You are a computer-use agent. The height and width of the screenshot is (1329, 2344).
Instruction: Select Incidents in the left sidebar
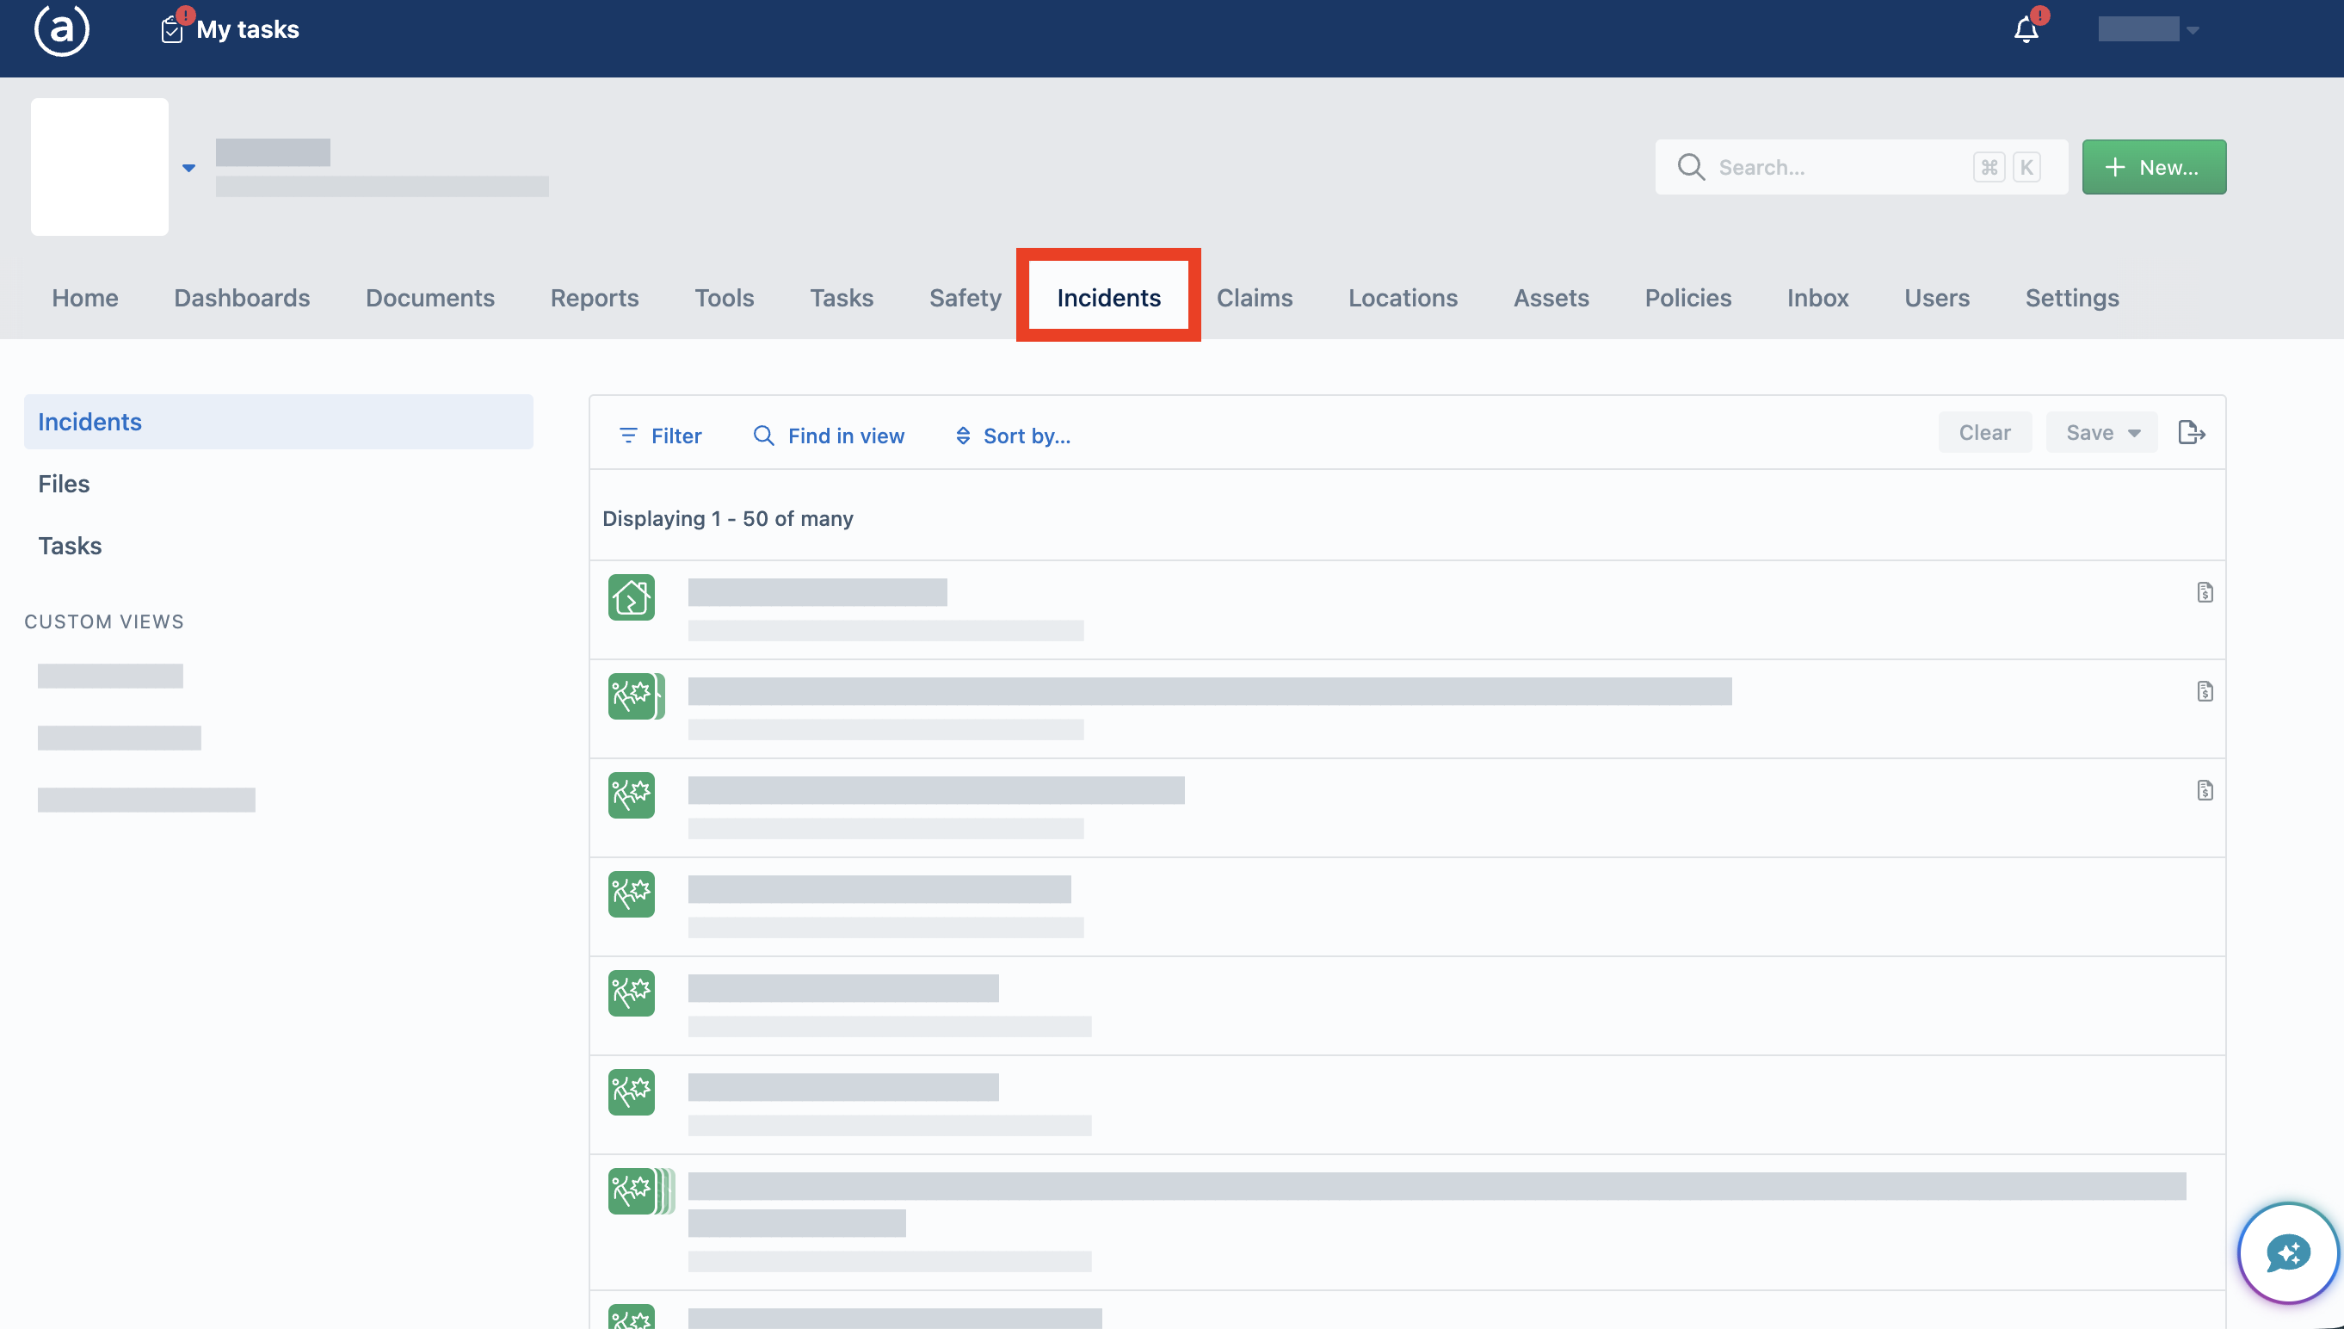point(278,422)
